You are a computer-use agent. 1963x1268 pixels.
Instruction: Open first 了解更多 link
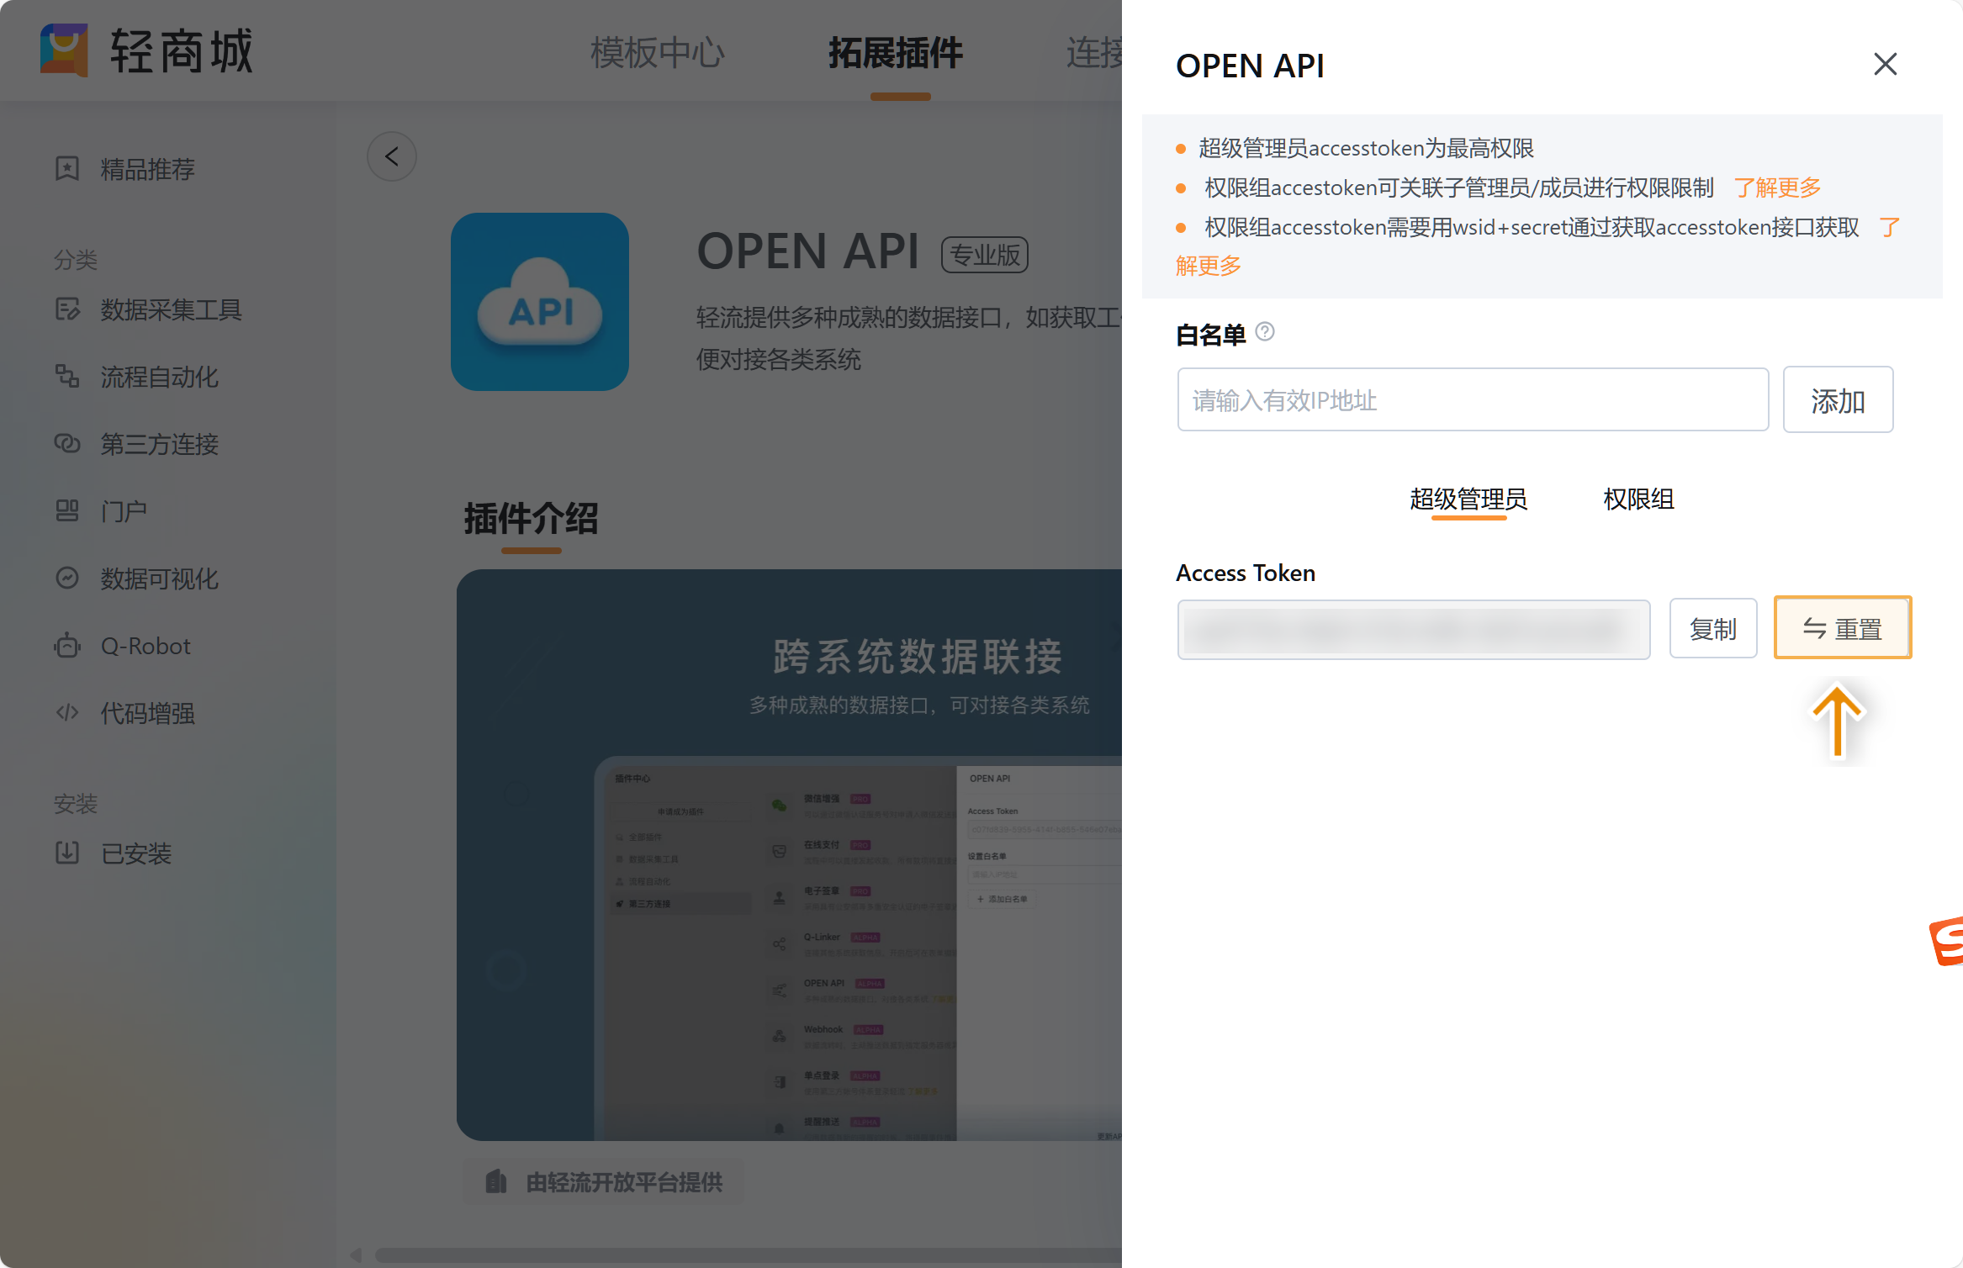click(1777, 188)
